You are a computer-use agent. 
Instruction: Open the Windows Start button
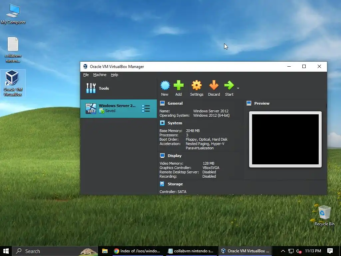tap(6, 251)
